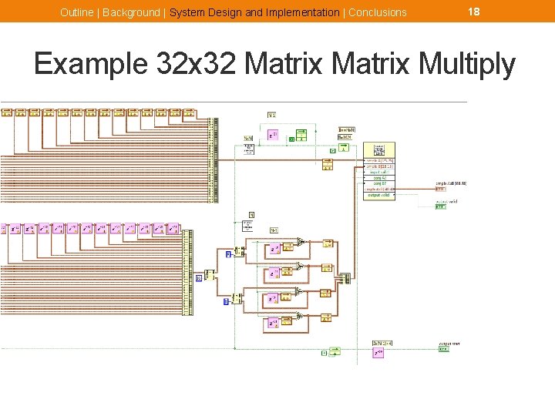This screenshot has height=416, width=555.
Task: Click the NxN label
Action: [248, 139]
